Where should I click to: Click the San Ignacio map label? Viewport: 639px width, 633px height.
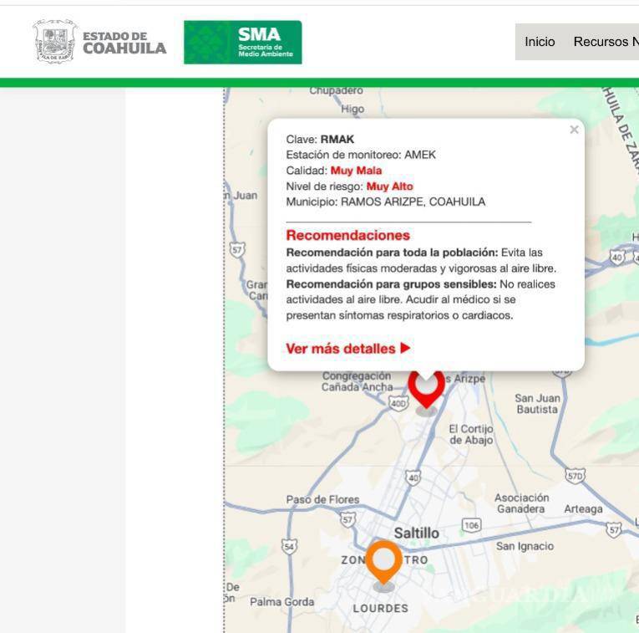tap(525, 546)
